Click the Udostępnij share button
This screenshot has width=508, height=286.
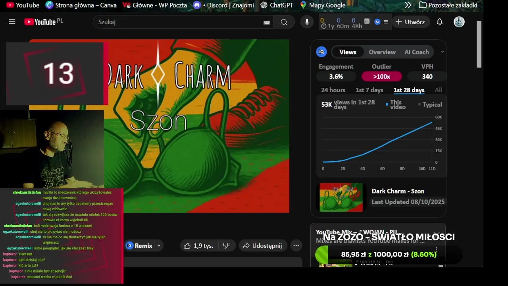262,245
